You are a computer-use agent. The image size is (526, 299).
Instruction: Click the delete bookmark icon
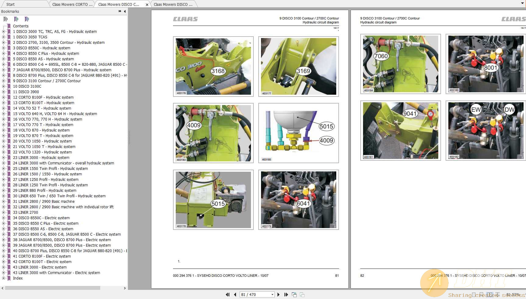[x=5, y=19]
